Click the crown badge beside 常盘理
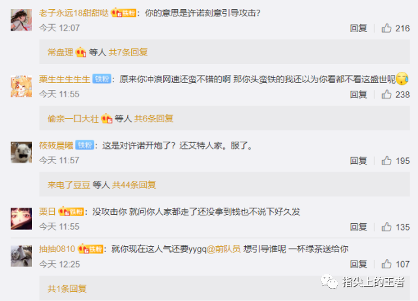This screenshot has width=418, height=301. pos(81,52)
